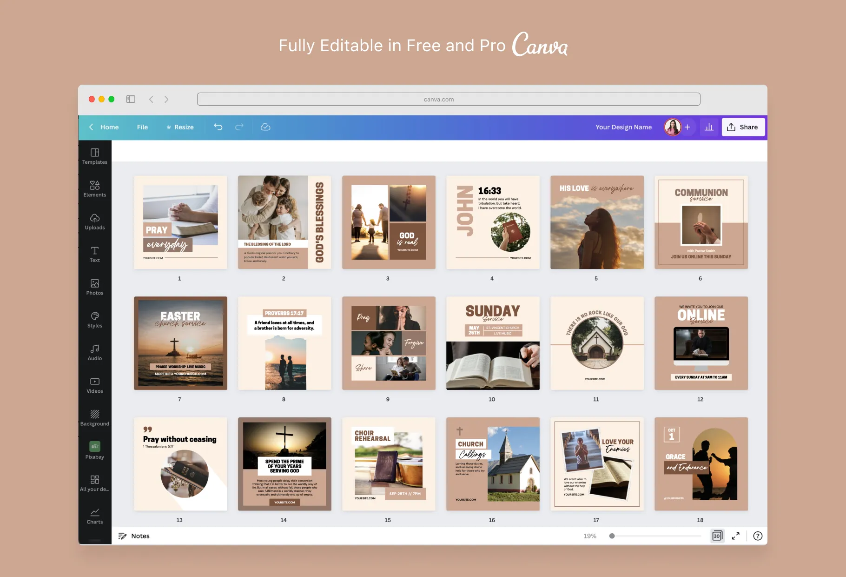Toggle the browser sidebar icon

tap(131, 99)
